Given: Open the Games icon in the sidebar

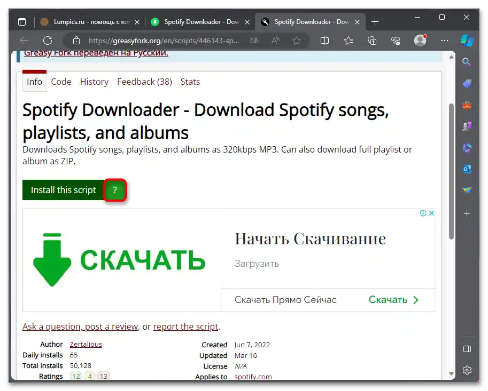Looking at the screenshot, I should (x=467, y=126).
